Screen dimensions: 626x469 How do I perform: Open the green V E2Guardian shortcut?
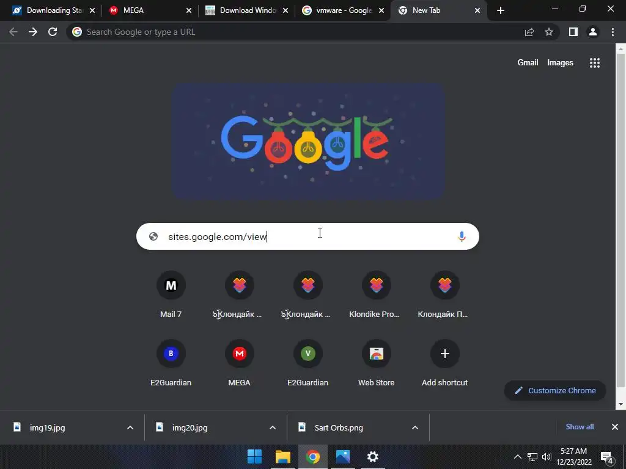click(x=308, y=363)
